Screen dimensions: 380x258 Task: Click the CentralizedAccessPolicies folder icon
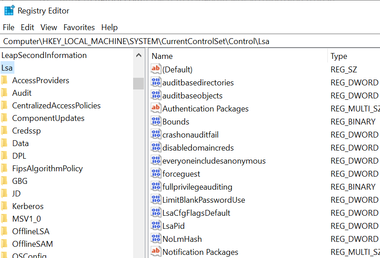(4, 105)
